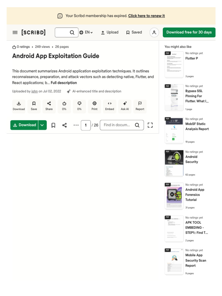Image resolution: width=222 pixels, height=296 pixels.
Task: Click the Ask AI sparkle icon
Action: point(125,106)
